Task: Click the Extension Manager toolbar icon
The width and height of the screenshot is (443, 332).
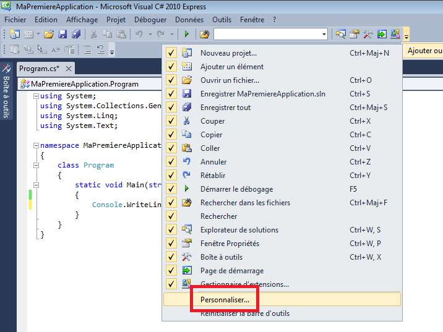Action: pos(395,34)
